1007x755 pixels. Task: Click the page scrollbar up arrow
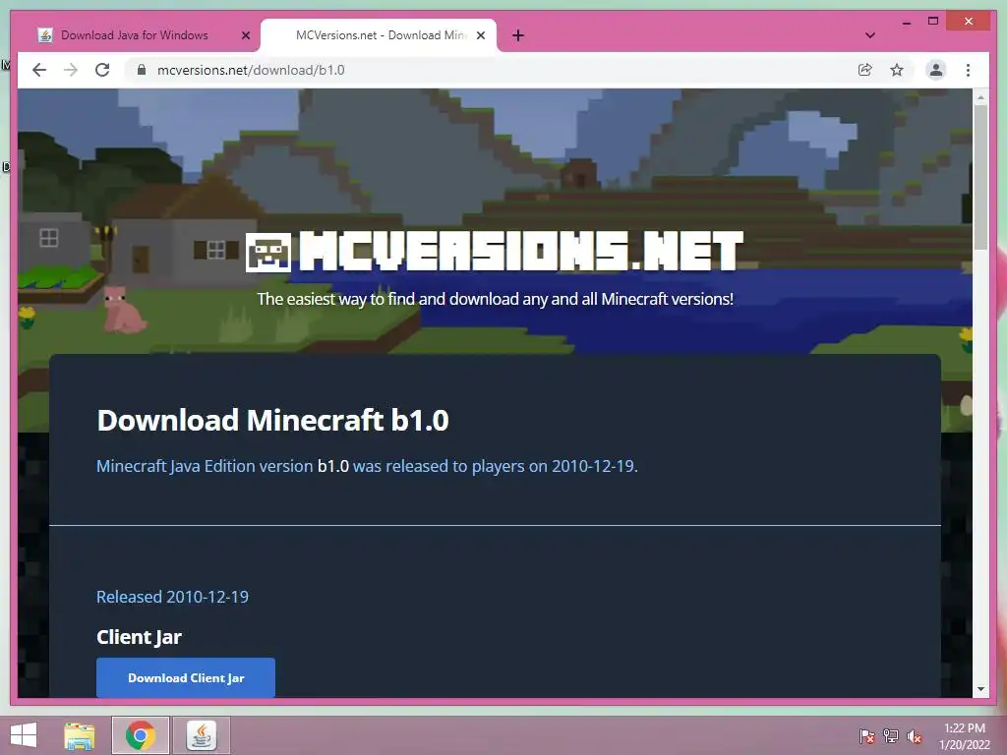(x=980, y=97)
